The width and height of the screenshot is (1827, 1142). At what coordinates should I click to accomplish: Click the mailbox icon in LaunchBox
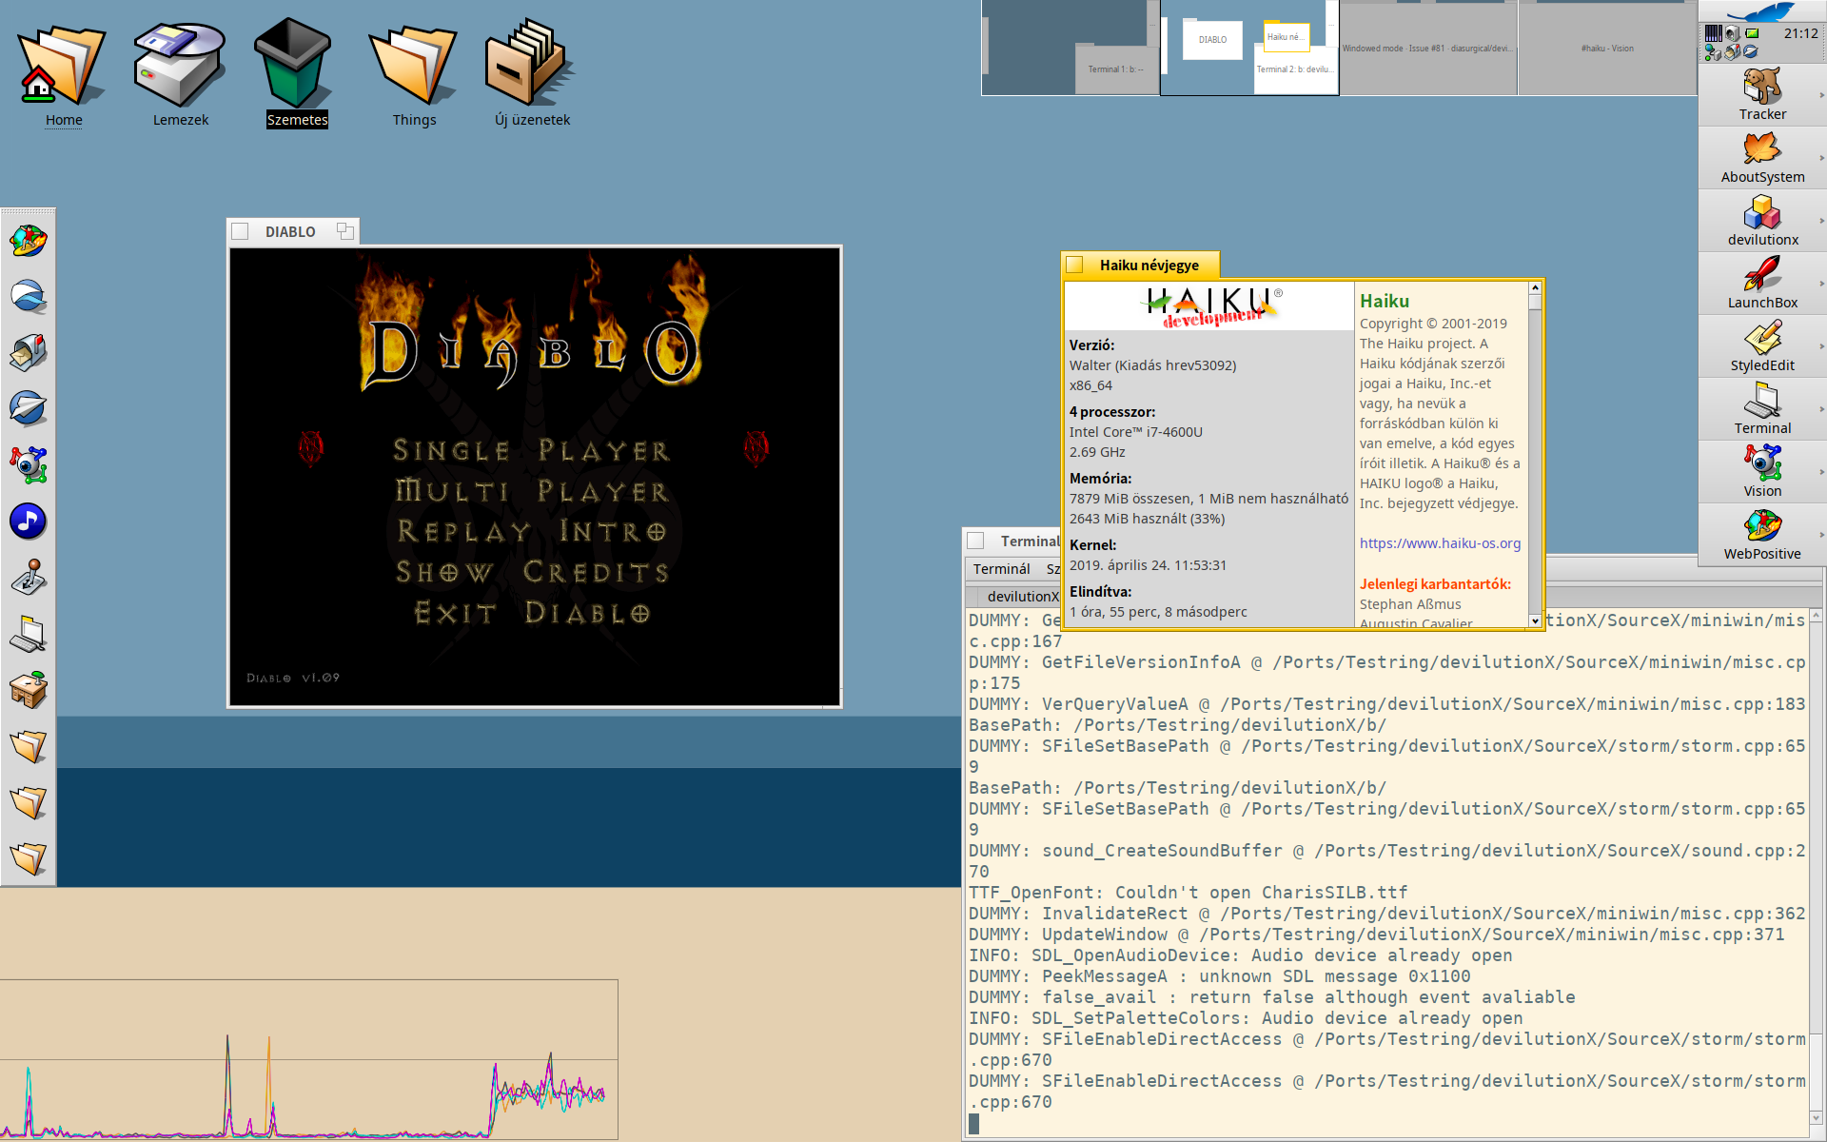29,352
